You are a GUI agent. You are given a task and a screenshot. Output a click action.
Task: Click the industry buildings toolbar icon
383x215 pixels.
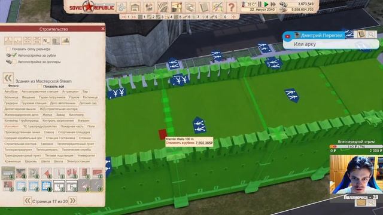click(x=149, y=7)
